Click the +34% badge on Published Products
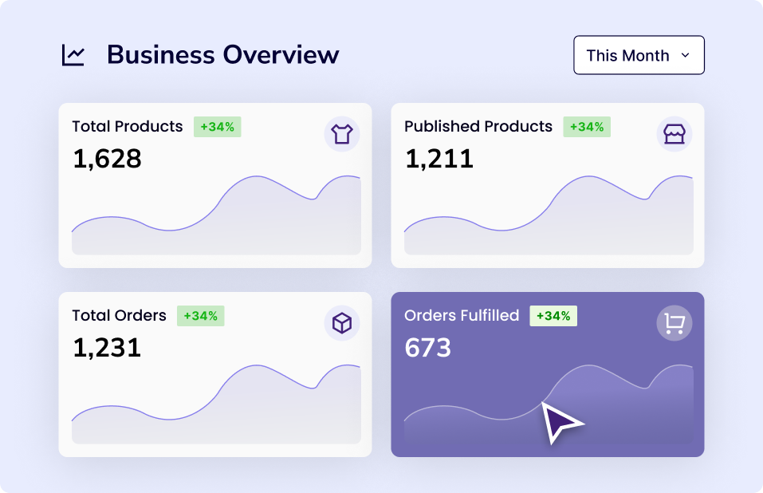This screenshot has height=493, width=763. [x=586, y=127]
